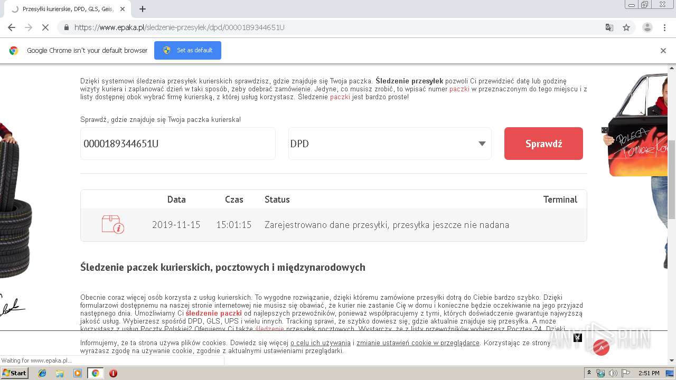The width and height of the screenshot is (676, 380).
Task: Click the 2:51 PM system clock
Action: click(649, 373)
